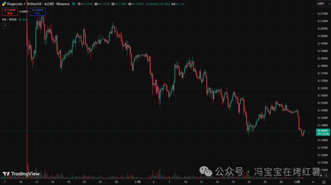Click the 0.15000 price axis label

323,111
